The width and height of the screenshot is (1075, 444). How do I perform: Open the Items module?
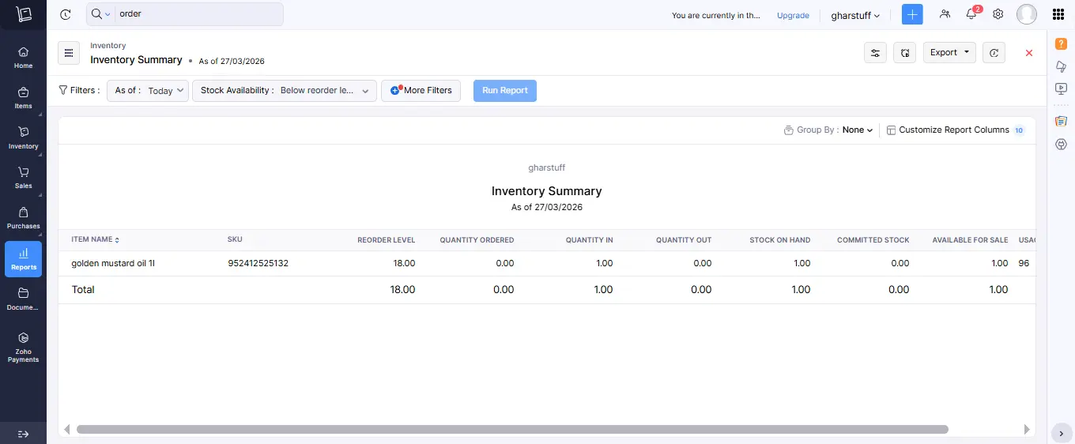(x=23, y=98)
